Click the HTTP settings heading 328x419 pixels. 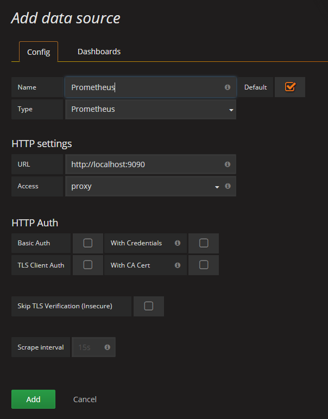click(x=42, y=144)
